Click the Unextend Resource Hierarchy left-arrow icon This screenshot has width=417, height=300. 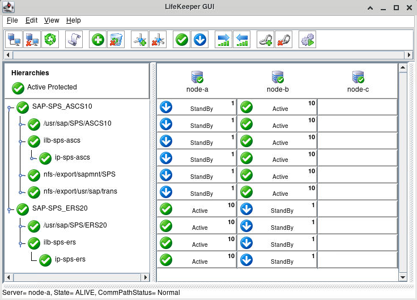coord(241,40)
